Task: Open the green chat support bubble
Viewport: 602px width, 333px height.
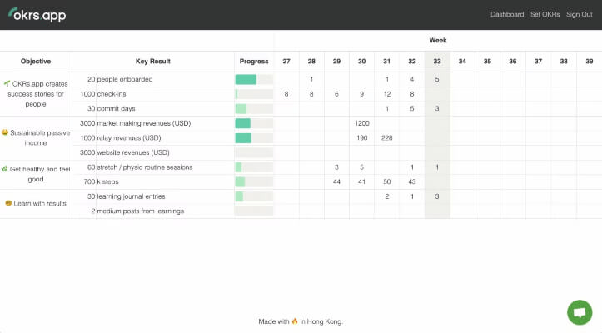Action: coord(580,312)
